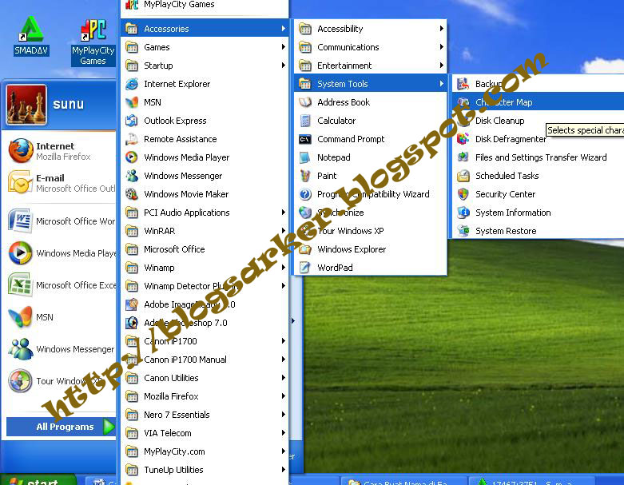
Task: Open Command Prompt from Accessories
Action: coord(371,139)
